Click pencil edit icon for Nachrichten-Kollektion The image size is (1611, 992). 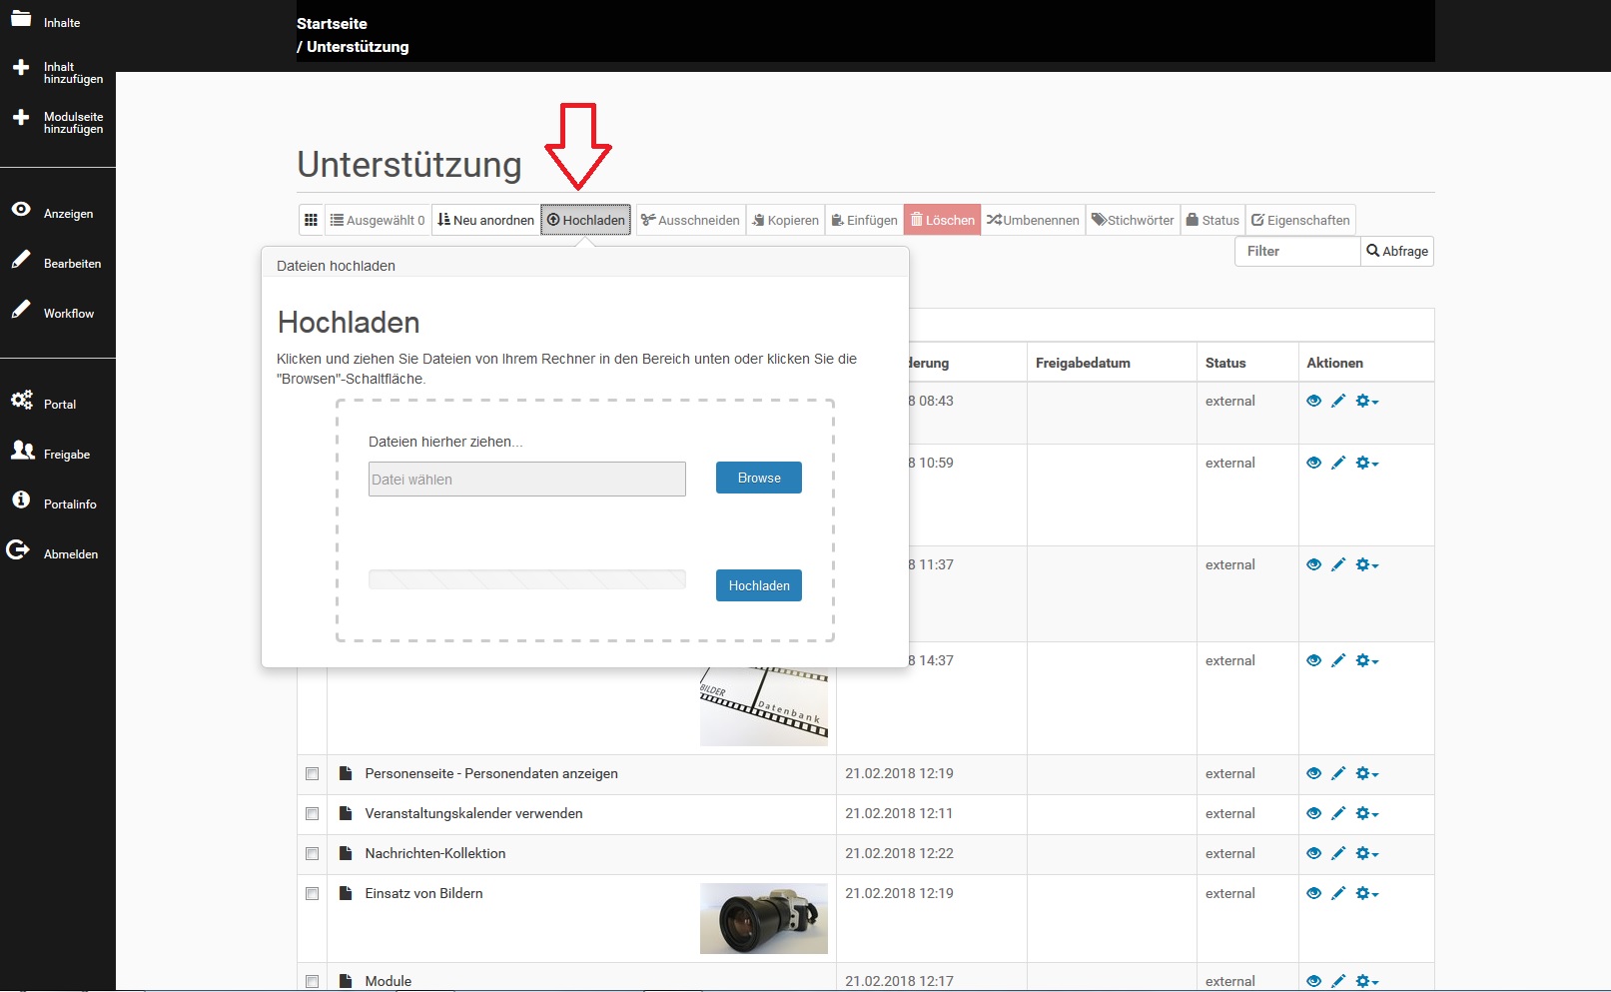pyautogui.click(x=1338, y=853)
